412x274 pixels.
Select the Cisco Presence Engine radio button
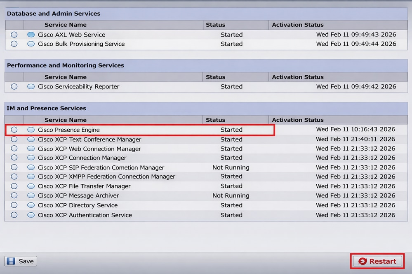(x=14, y=130)
